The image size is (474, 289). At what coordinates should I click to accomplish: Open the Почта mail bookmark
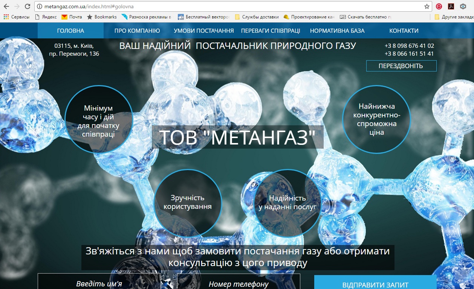click(x=72, y=17)
